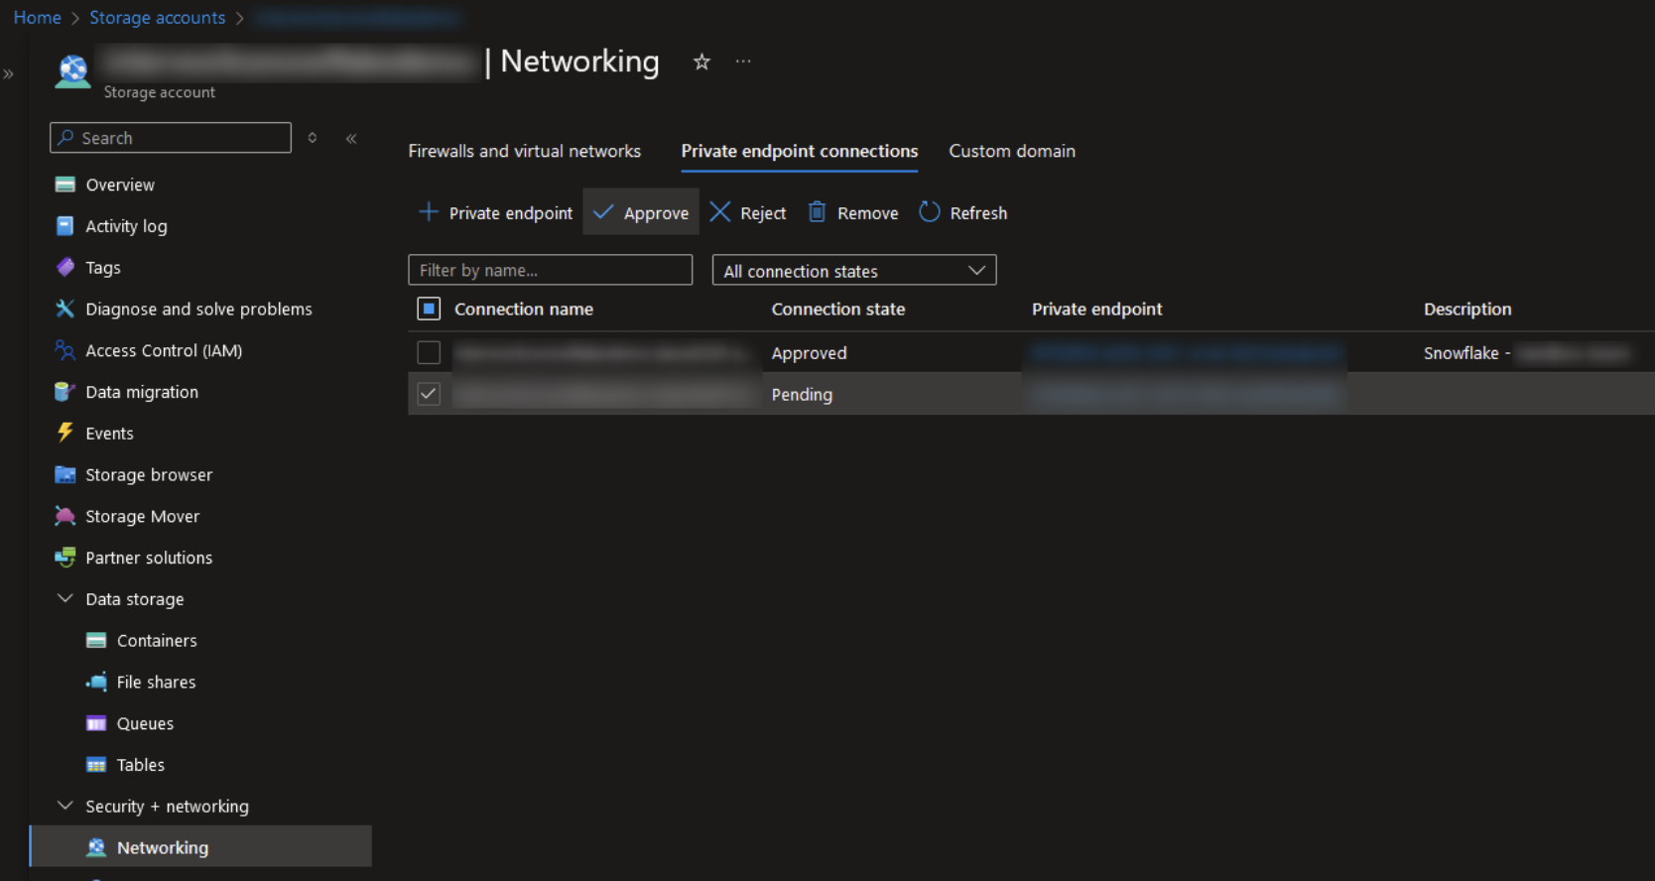
Task: Go to Storage accounts breadcrumb link
Action: point(157,18)
